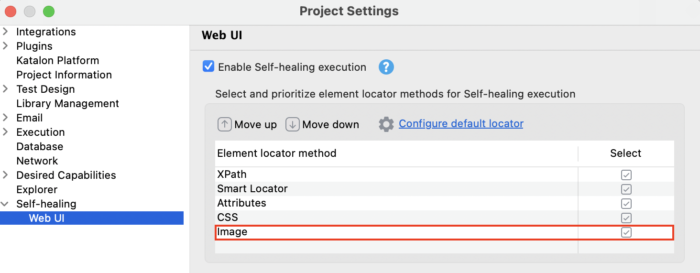Screen dimensions: 700x273
Task: Click the Move down arrow icon
Action: 293,124
